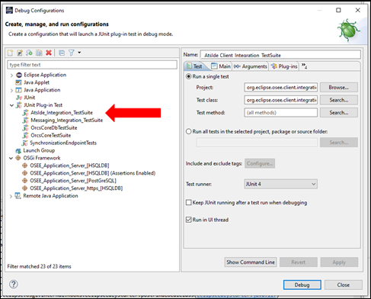The height and width of the screenshot is (299, 371).
Task: Switch to the Test tab
Action: tap(194, 66)
